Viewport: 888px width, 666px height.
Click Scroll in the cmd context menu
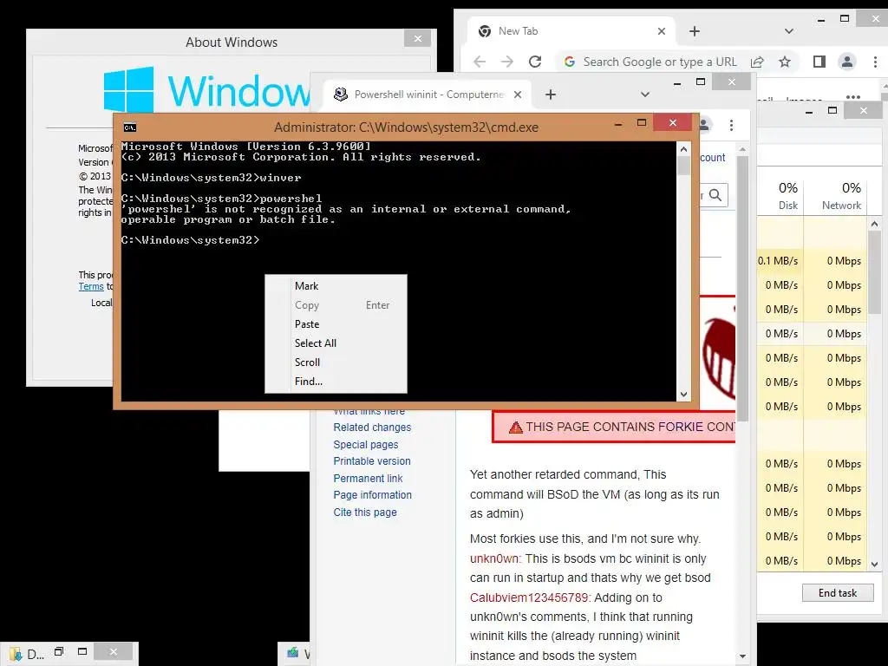click(308, 362)
